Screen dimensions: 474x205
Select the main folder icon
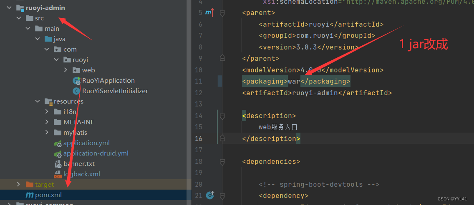coord(39,29)
